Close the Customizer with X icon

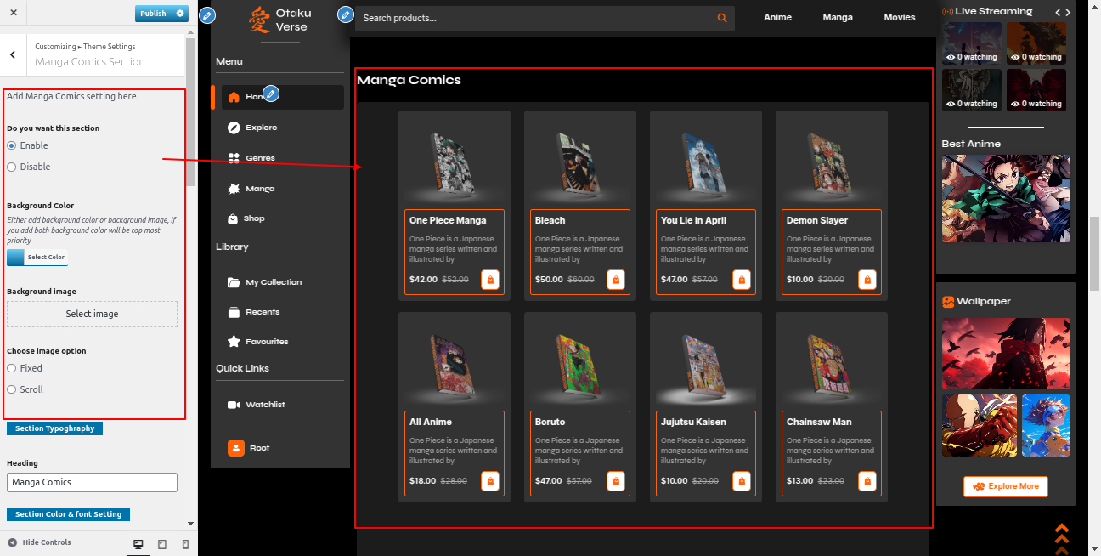(14, 14)
